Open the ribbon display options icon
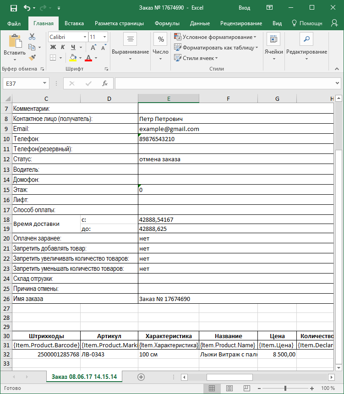Screen dimensions: 344x394 pos(269,7)
